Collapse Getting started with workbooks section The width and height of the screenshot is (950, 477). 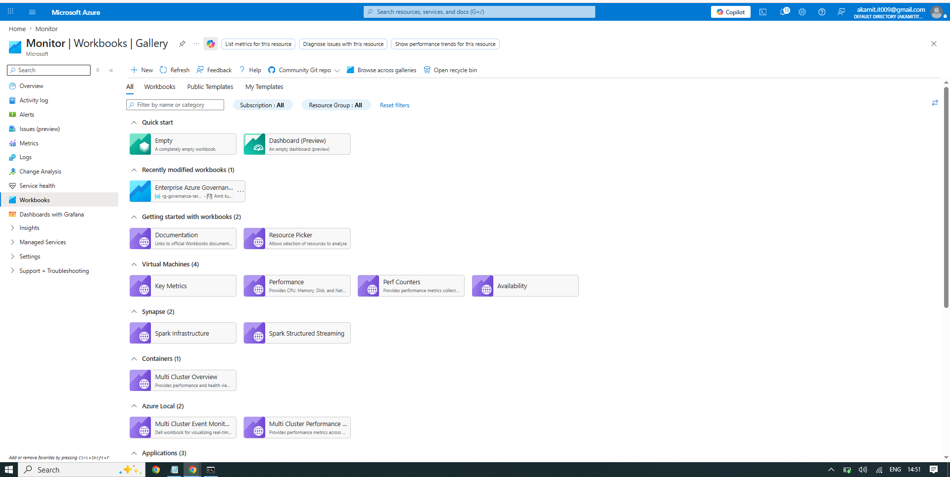(134, 217)
